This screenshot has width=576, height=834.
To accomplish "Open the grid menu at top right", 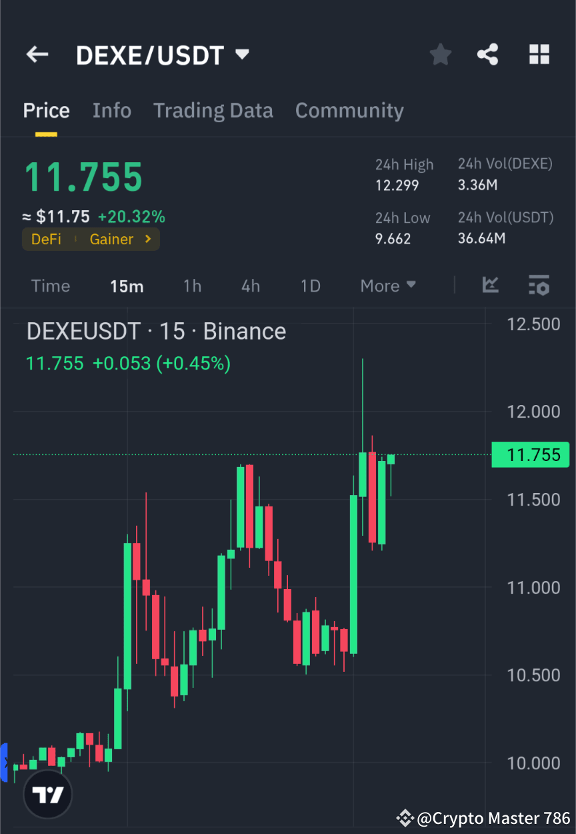I will pos(539,55).
